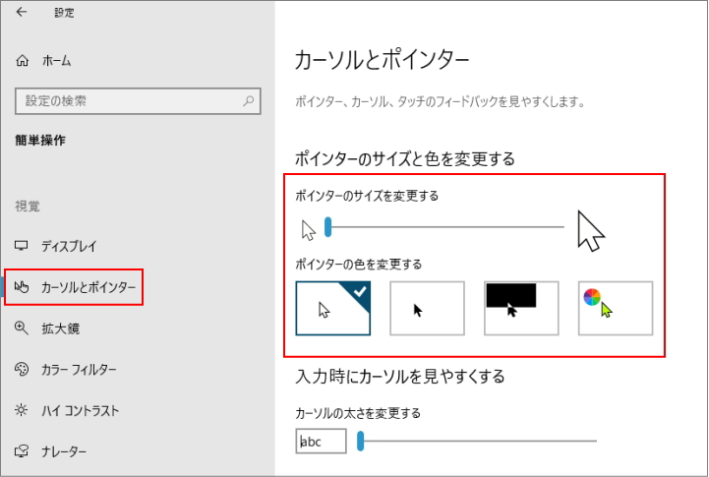The height and width of the screenshot is (477, 709).
Task: Click the Narrator sidebar icon
Action: point(22,451)
